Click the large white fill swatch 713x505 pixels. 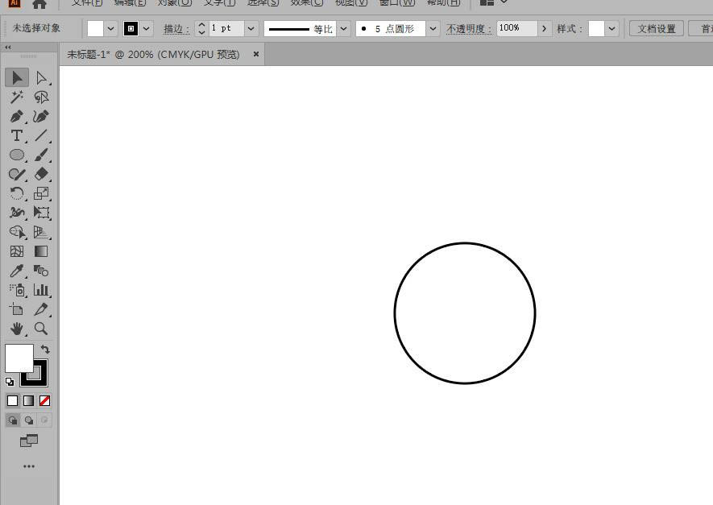[19, 358]
